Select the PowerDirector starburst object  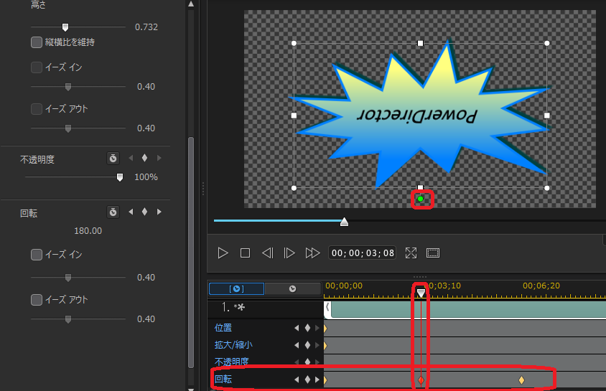point(420,116)
